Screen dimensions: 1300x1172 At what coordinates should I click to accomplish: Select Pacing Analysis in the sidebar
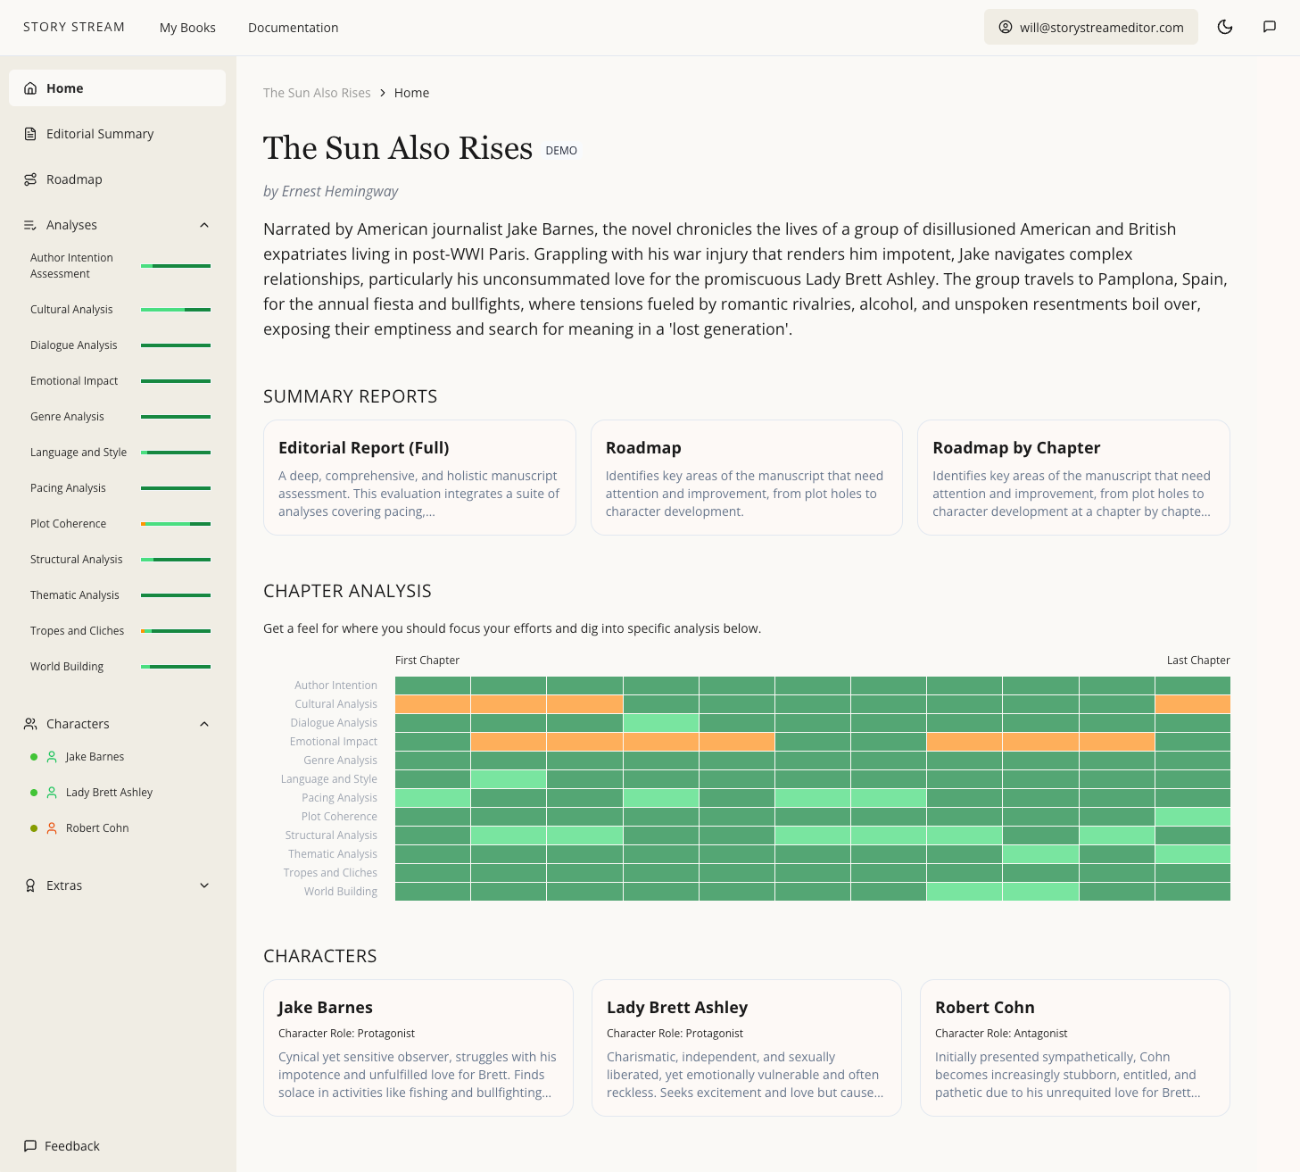(68, 488)
